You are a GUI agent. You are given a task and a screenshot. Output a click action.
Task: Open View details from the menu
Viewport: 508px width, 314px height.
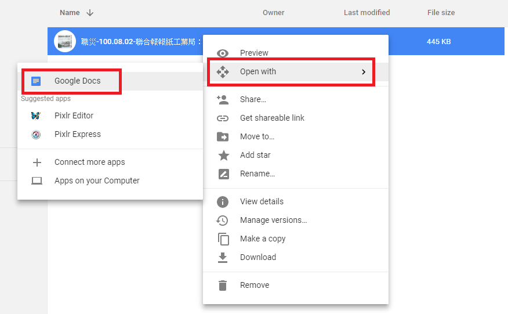(x=296, y=201)
